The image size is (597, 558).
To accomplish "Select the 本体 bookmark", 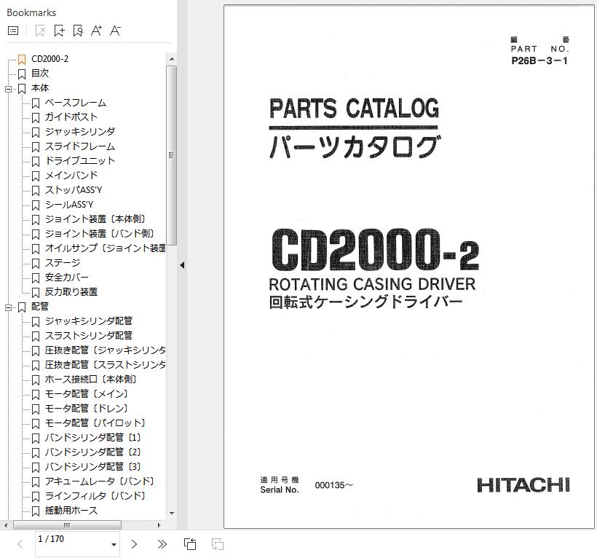I will [40, 88].
